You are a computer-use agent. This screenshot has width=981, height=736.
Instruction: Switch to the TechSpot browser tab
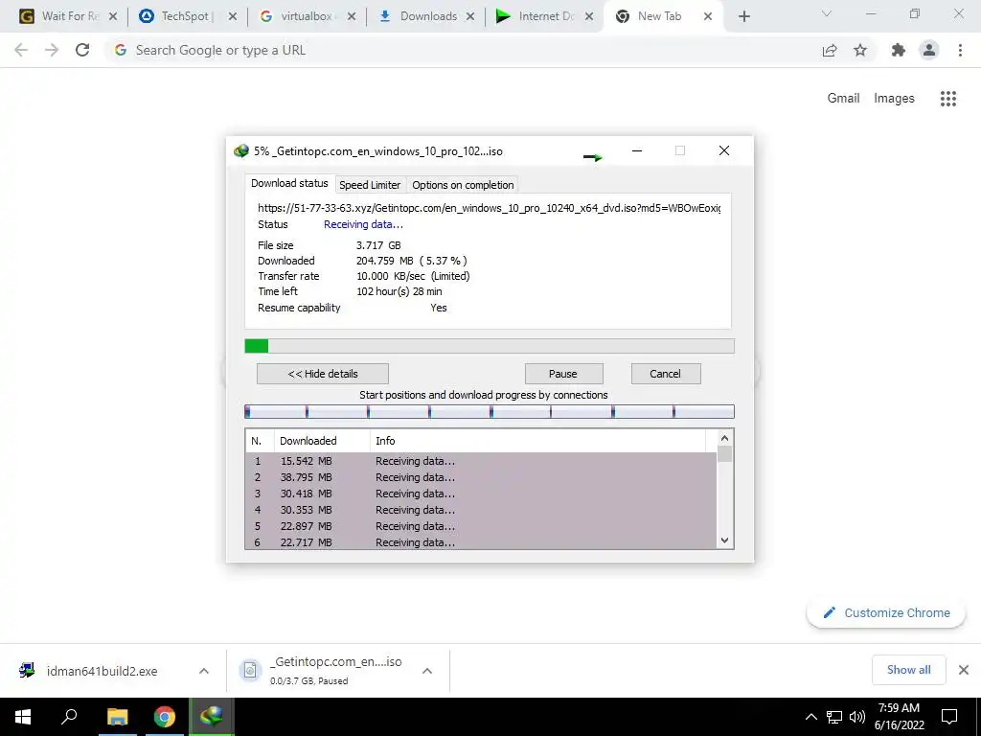(x=185, y=16)
